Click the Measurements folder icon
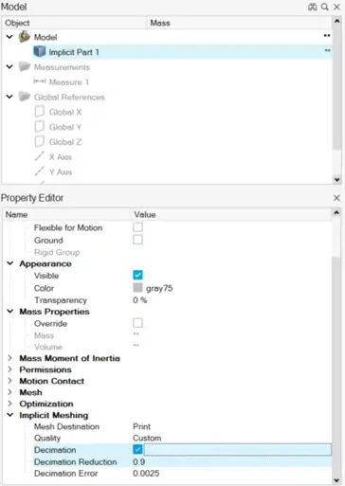The image size is (345, 486). point(25,66)
